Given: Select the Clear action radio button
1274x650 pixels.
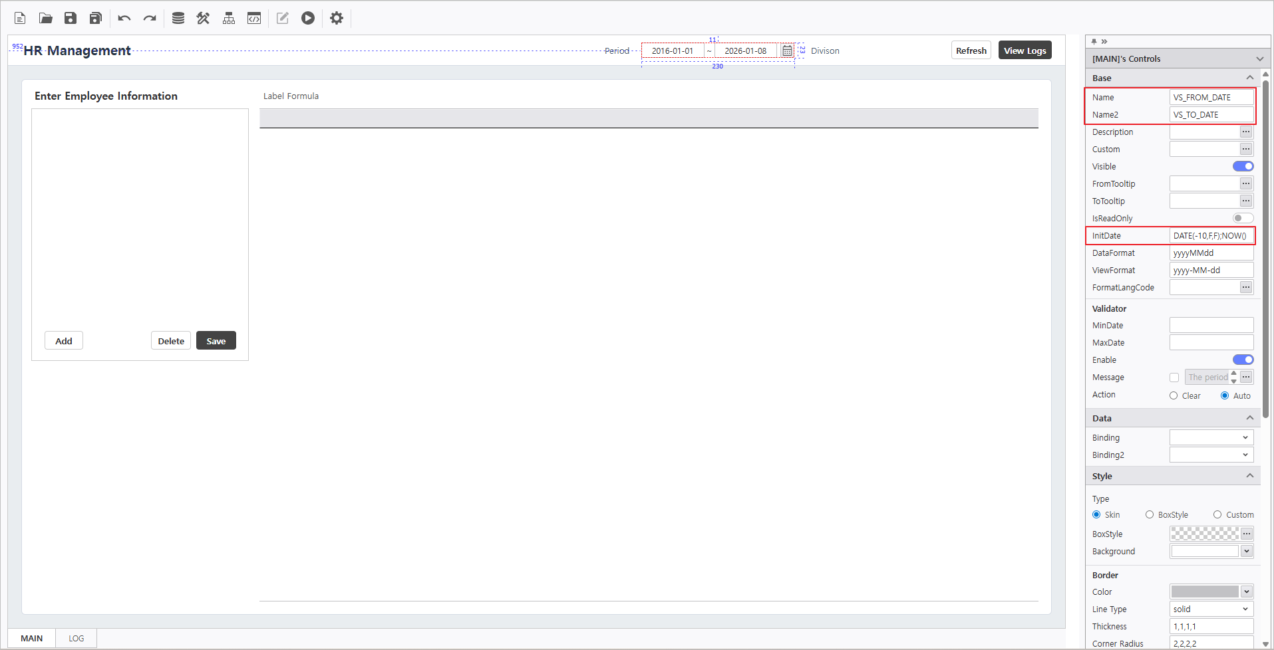Looking at the screenshot, I should tap(1174, 395).
